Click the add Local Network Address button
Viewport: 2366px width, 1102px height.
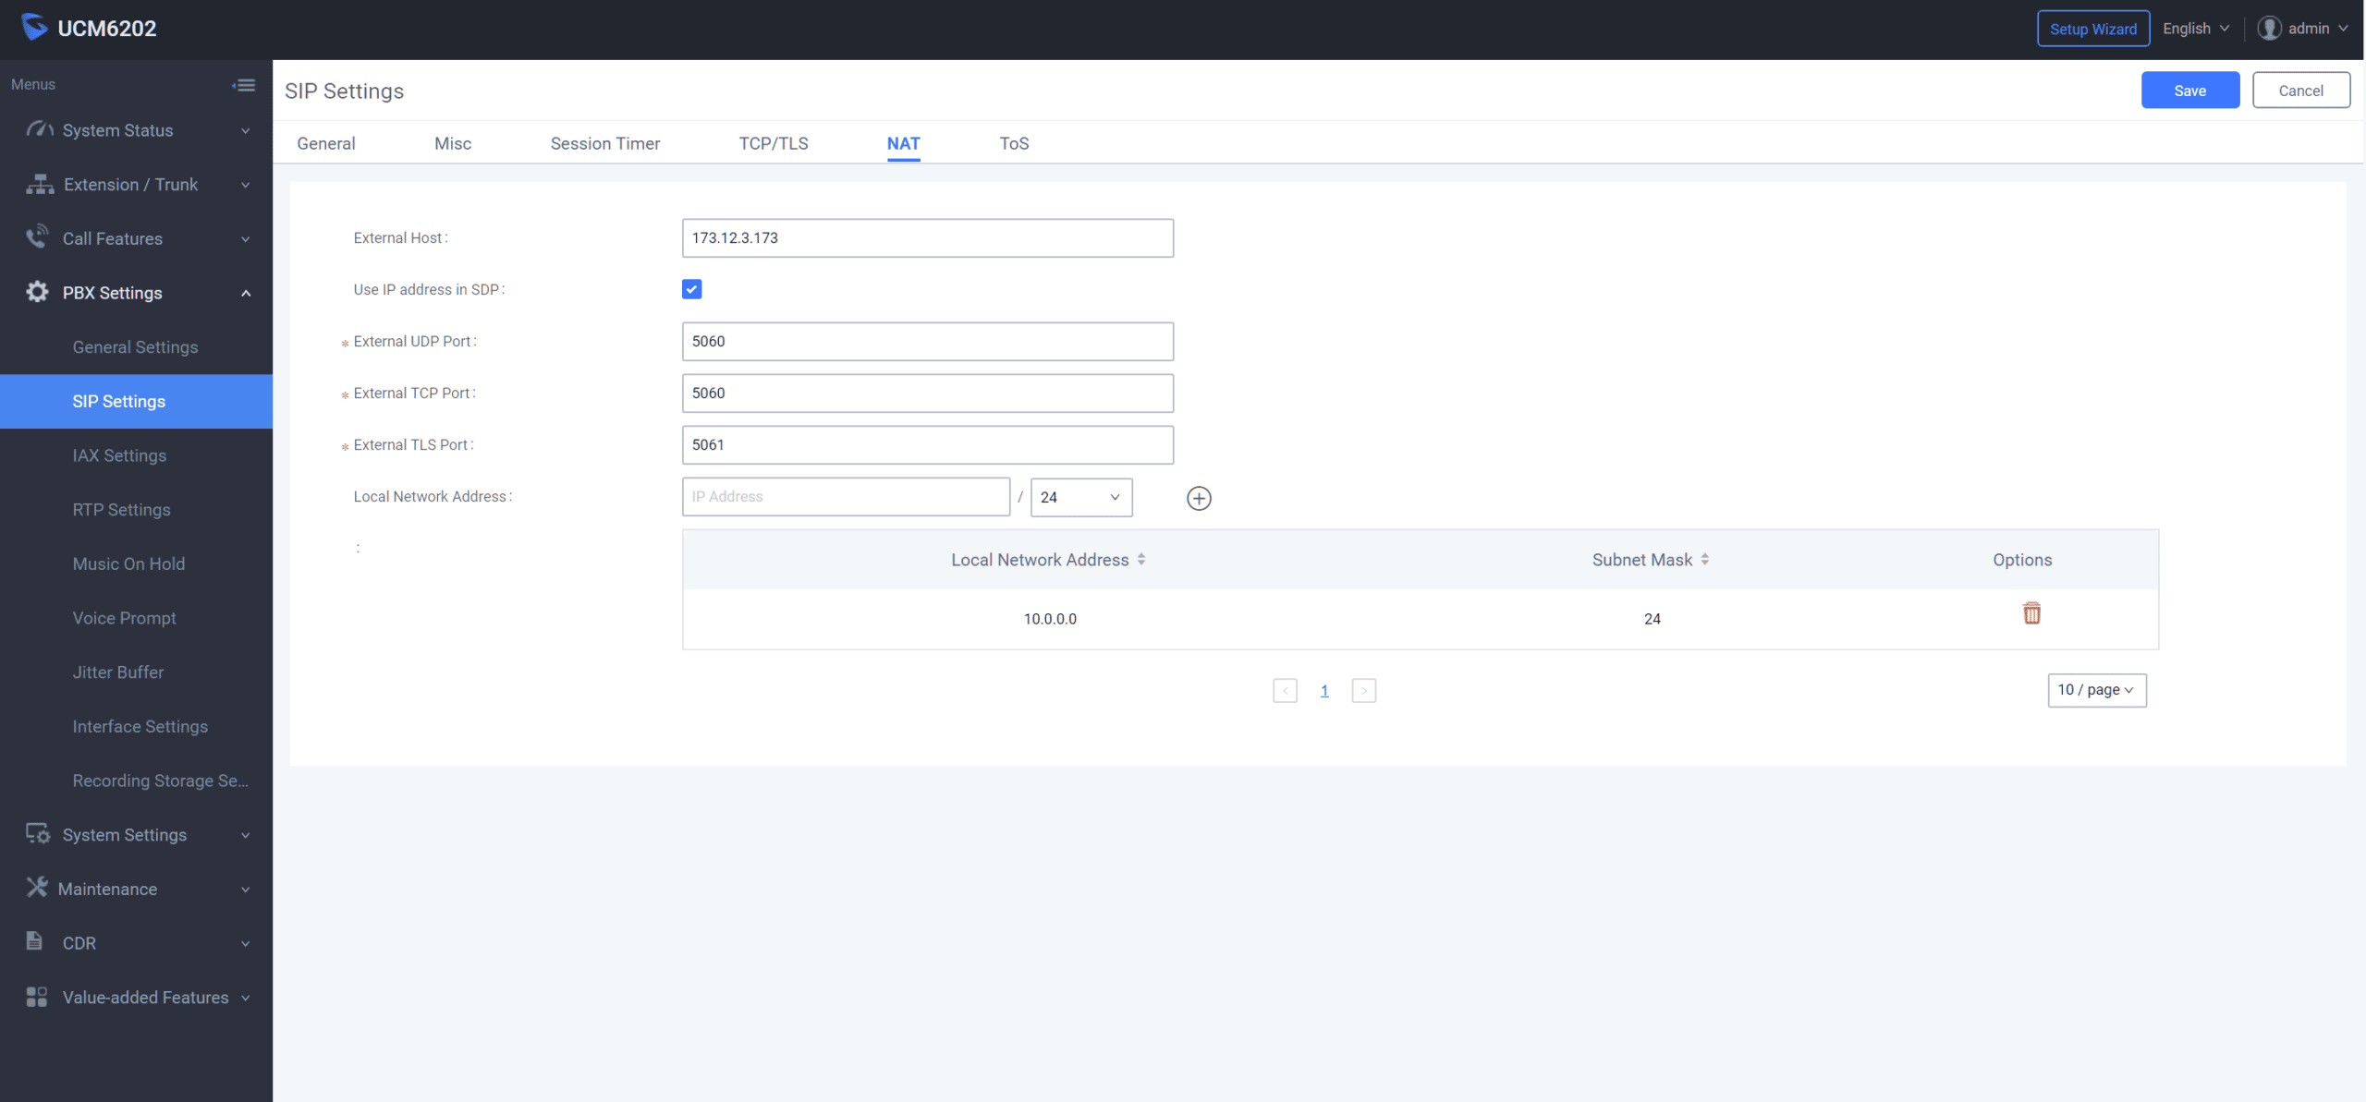tap(1200, 498)
